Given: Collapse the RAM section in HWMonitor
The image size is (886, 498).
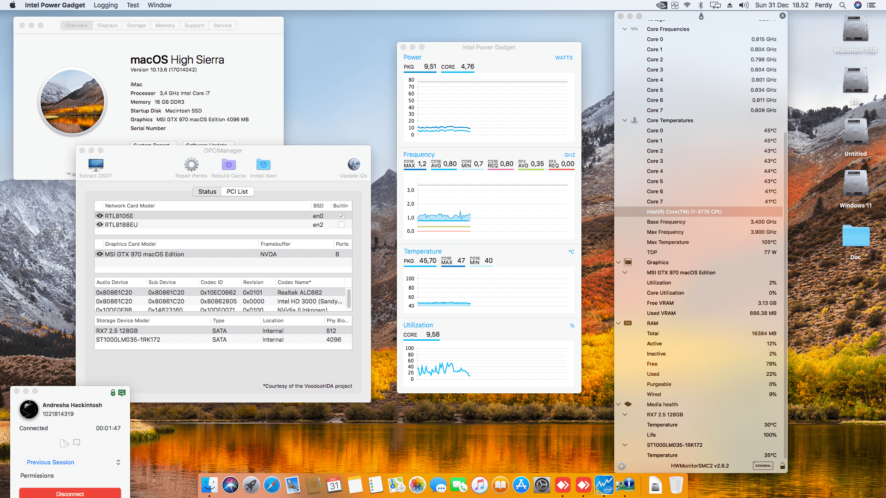Looking at the screenshot, I should click(x=618, y=323).
